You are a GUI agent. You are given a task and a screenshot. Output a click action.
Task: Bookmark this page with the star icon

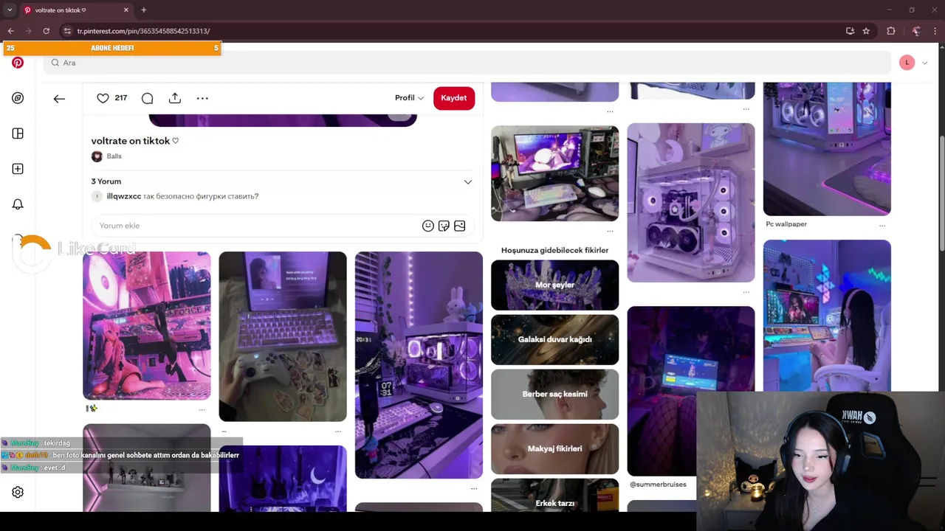tap(866, 31)
